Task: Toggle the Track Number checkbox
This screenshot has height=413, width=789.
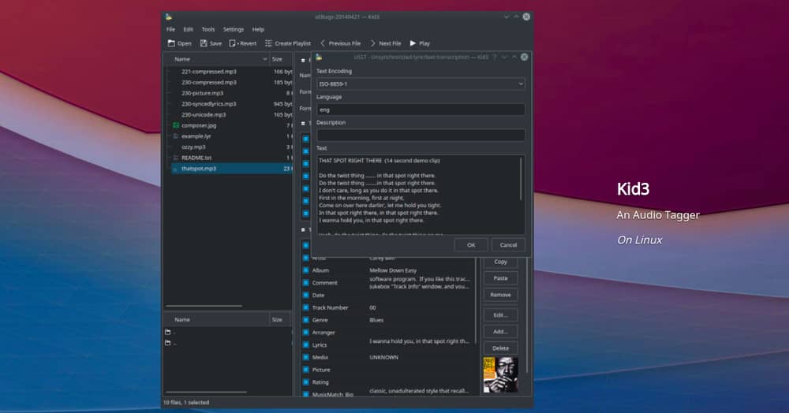Action: [305, 307]
